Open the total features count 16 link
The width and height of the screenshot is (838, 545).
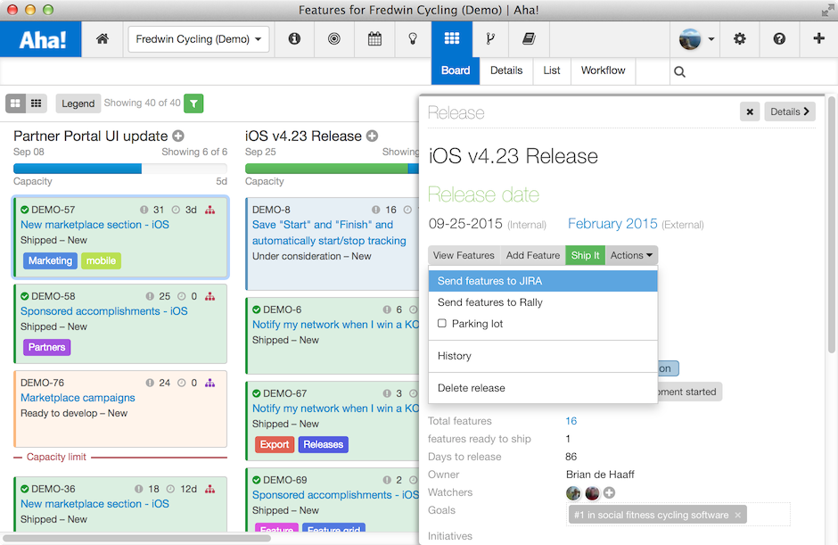click(x=571, y=421)
